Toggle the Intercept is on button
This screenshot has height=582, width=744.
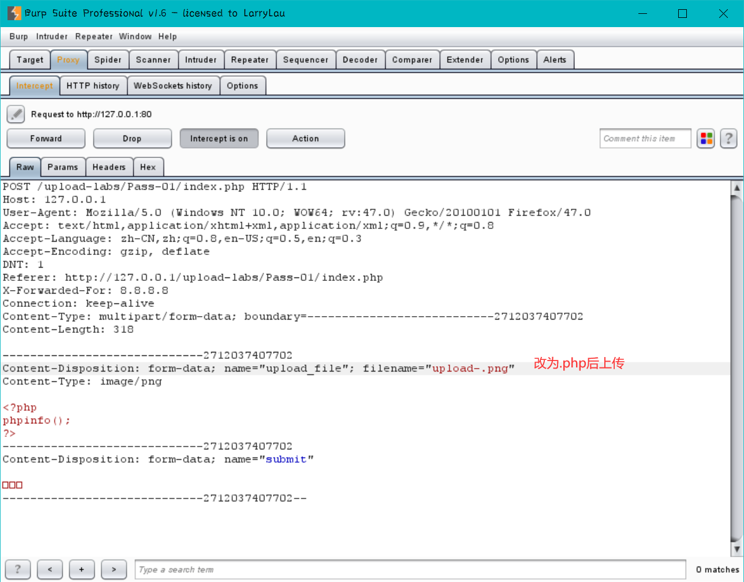point(219,138)
